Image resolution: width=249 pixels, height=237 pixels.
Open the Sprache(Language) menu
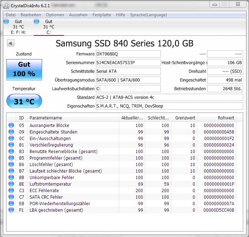[x=148, y=15]
